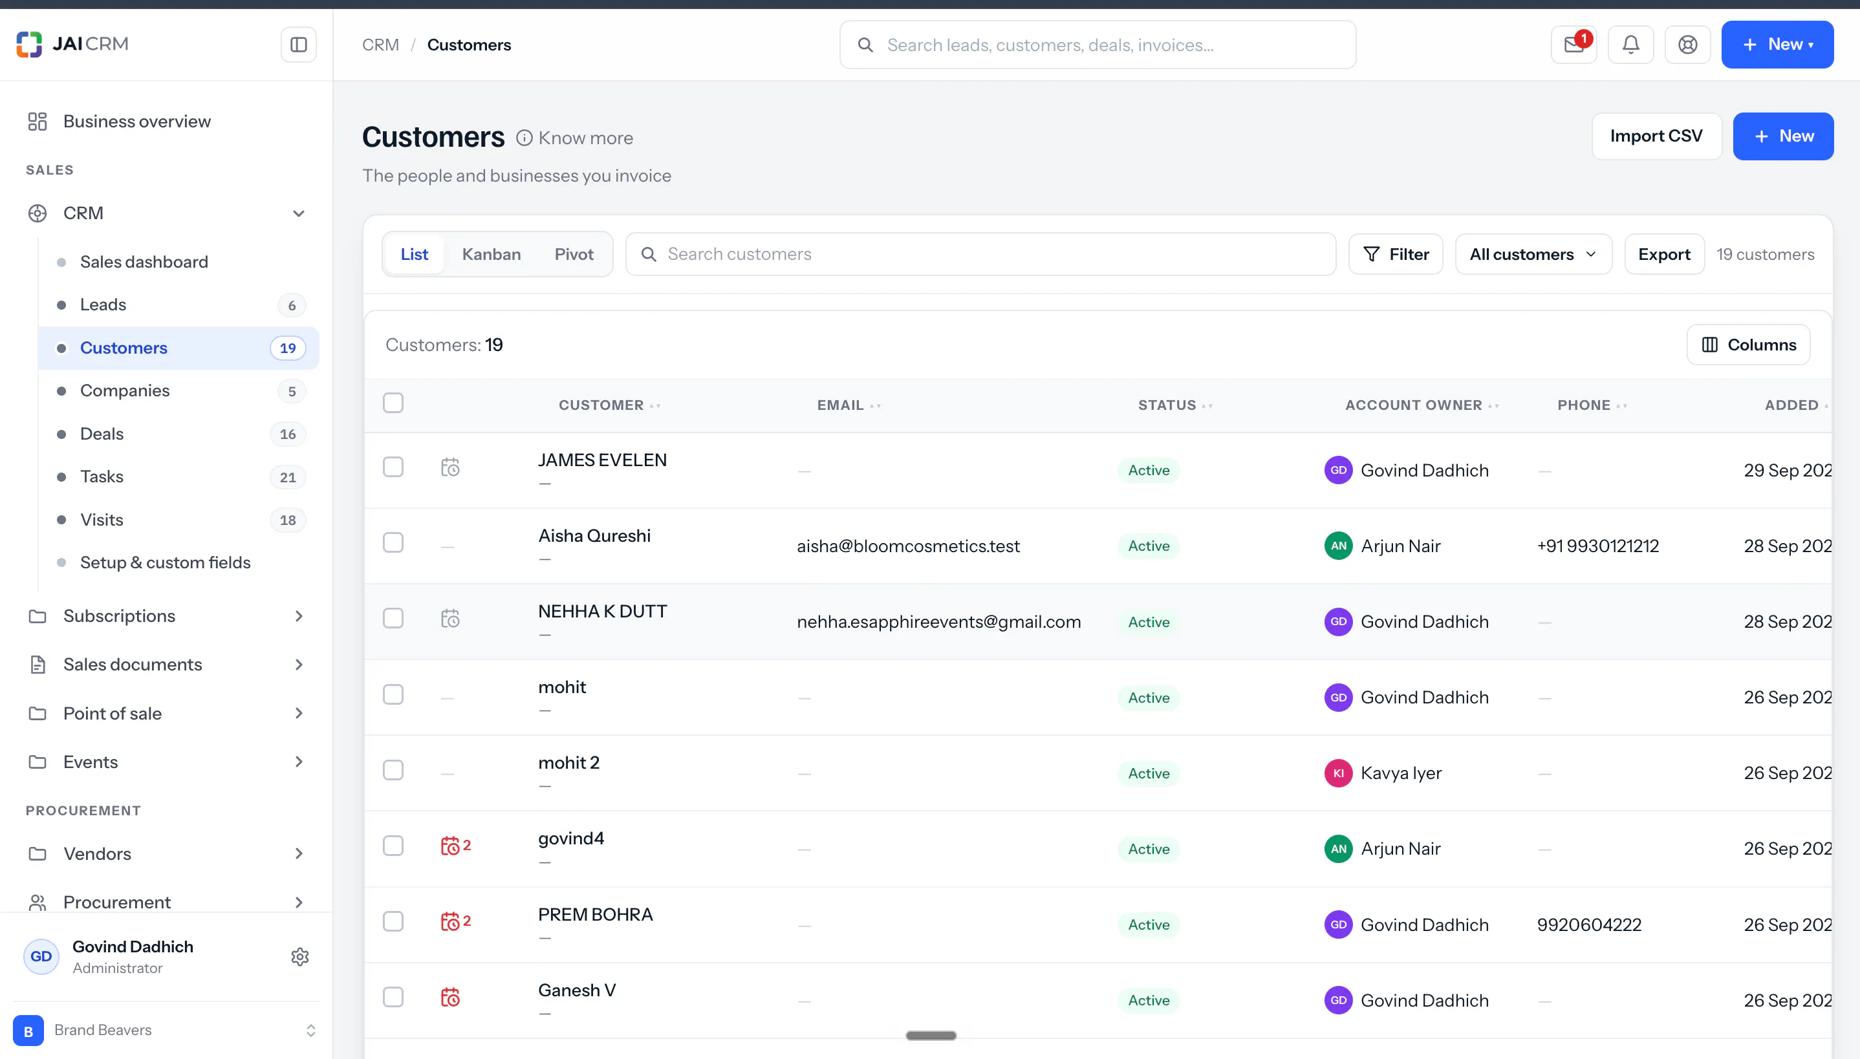The width and height of the screenshot is (1860, 1059).
Task: Open Deals in the sidebar
Action: tap(178, 434)
